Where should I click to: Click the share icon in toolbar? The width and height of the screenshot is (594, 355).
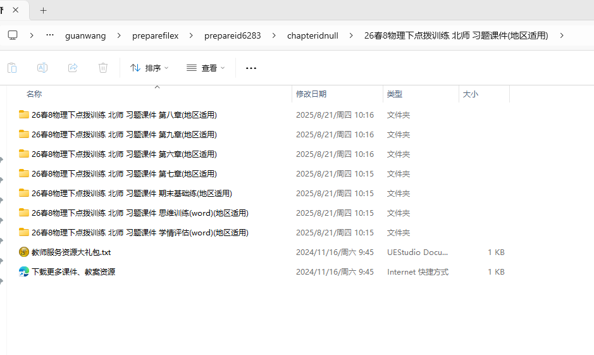73,68
